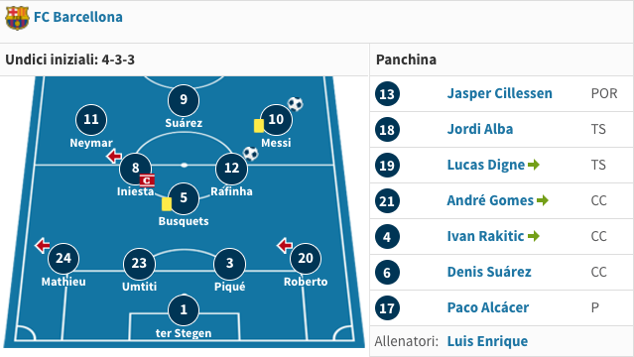Click the goal ball icon beside Messi
634x357 pixels.
pos(295,104)
